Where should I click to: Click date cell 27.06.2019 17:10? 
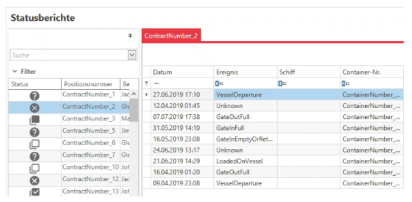[182, 95]
